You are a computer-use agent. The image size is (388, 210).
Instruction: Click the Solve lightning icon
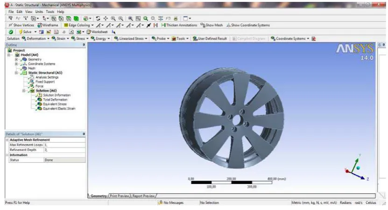click(21, 32)
